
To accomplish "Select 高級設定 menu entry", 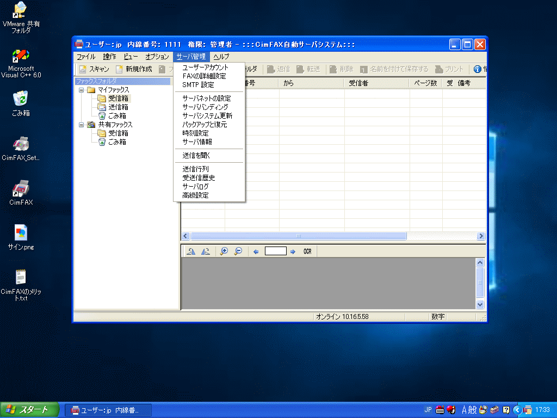I will click(x=209, y=195).
